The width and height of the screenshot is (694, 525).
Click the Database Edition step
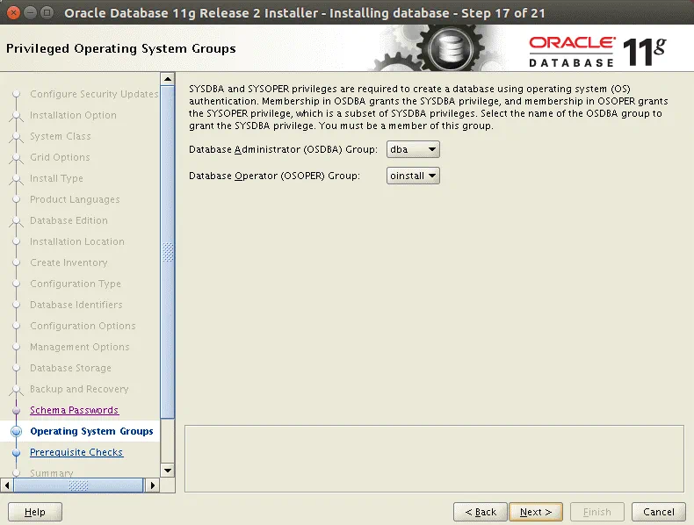tap(69, 220)
